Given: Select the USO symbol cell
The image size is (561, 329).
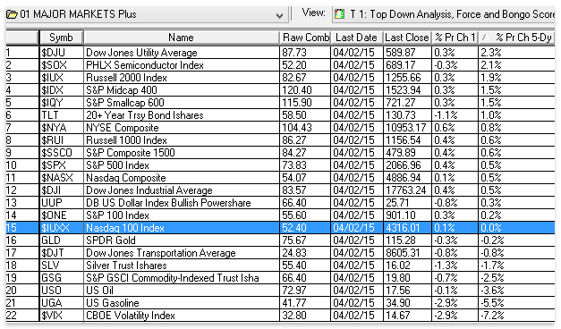Looking at the screenshot, I should click(x=61, y=291).
